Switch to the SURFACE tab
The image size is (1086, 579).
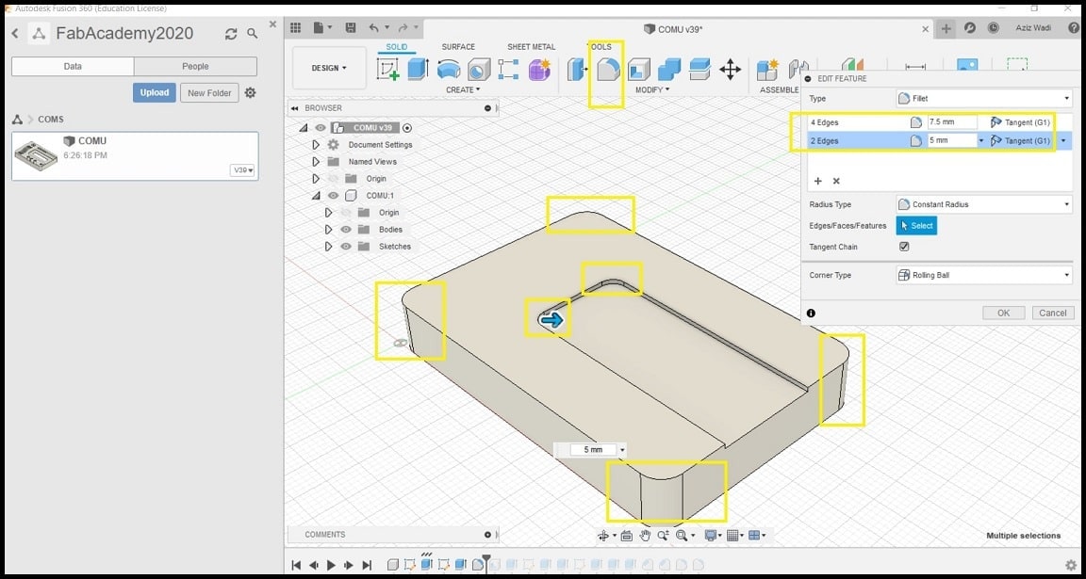pyautogui.click(x=458, y=47)
